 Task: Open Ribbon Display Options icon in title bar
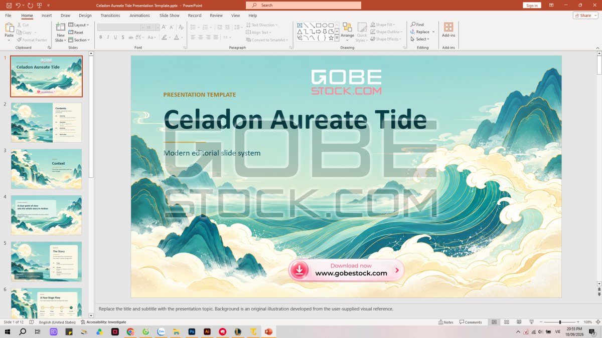551,5
